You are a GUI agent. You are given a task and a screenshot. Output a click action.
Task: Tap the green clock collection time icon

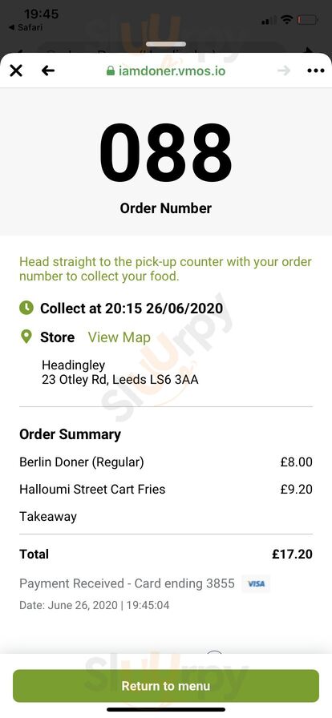click(26, 308)
